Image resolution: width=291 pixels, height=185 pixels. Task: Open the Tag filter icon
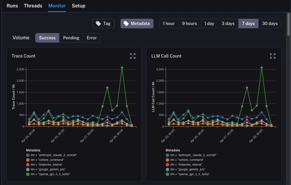pyautogui.click(x=99, y=23)
